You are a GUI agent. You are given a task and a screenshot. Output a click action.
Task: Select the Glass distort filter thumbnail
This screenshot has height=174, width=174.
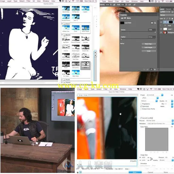[x=76, y=28]
